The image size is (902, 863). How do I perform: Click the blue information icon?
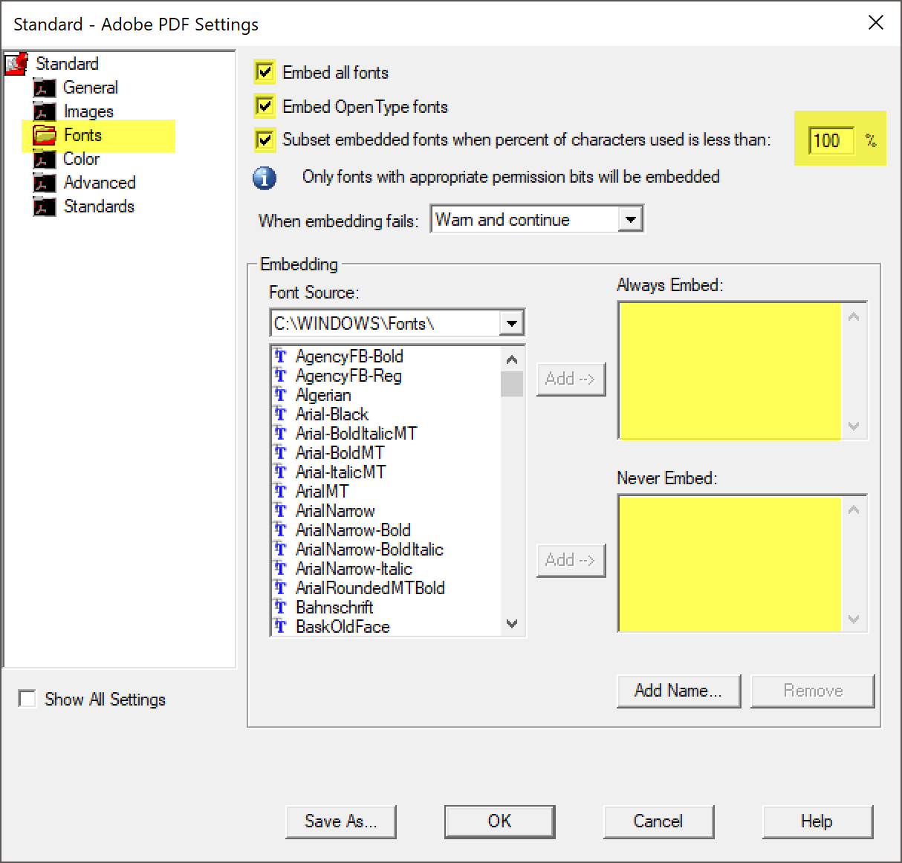tap(265, 178)
